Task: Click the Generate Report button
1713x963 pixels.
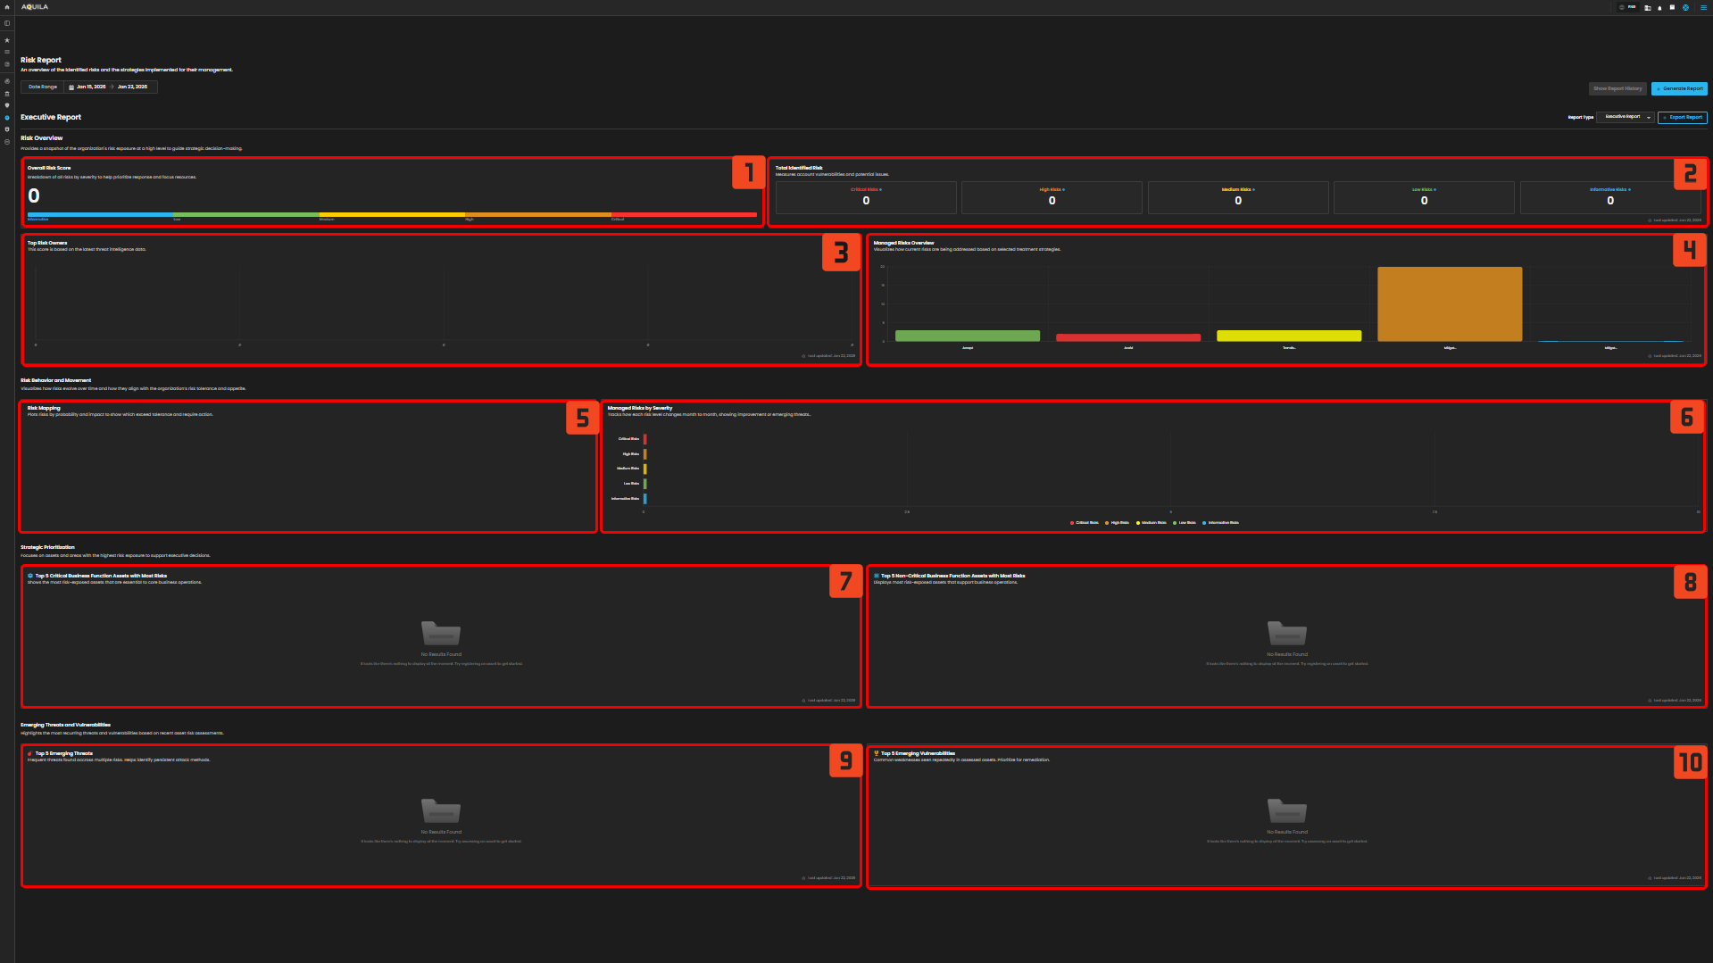Action: pyautogui.click(x=1679, y=88)
